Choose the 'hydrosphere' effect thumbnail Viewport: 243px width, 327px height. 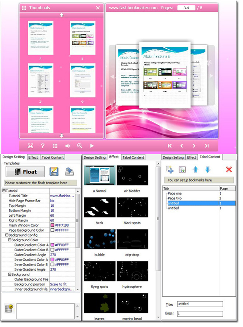pyautogui.click(x=132, y=271)
